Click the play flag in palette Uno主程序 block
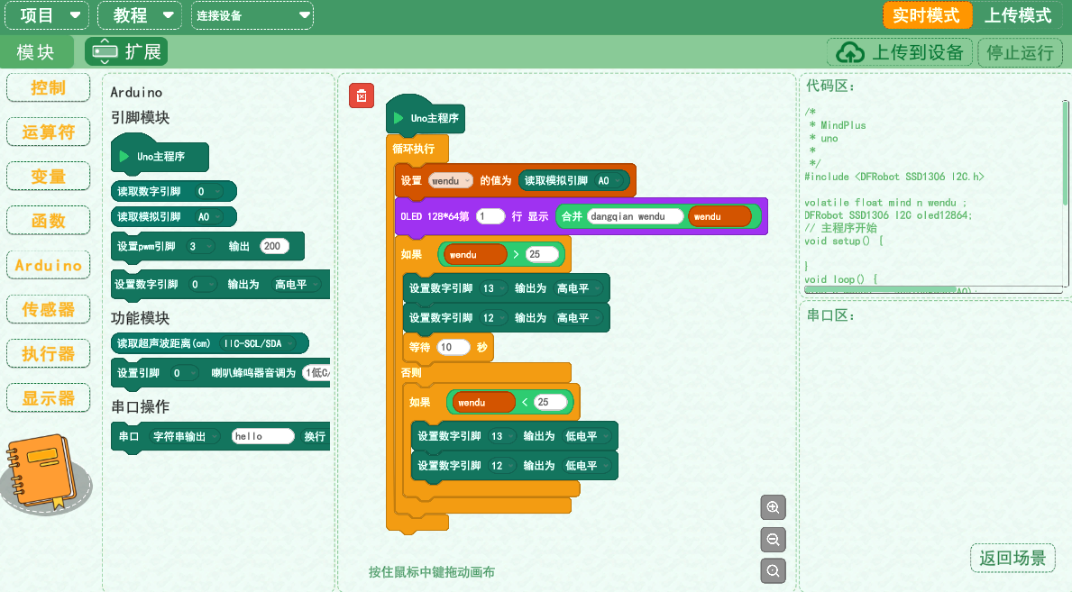Screen dimensions: 1072x592 click(124, 157)
